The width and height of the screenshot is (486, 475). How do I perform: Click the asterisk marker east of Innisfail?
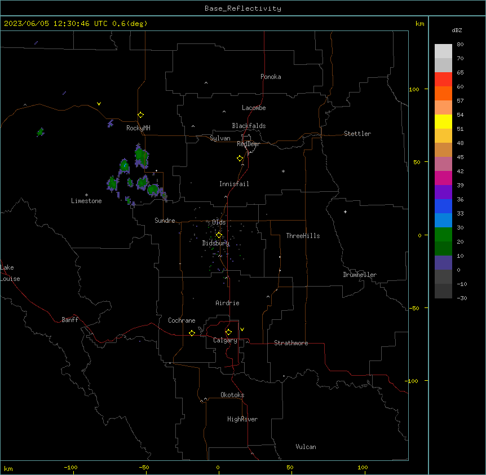pyautogui.click(x=283, y=171)
